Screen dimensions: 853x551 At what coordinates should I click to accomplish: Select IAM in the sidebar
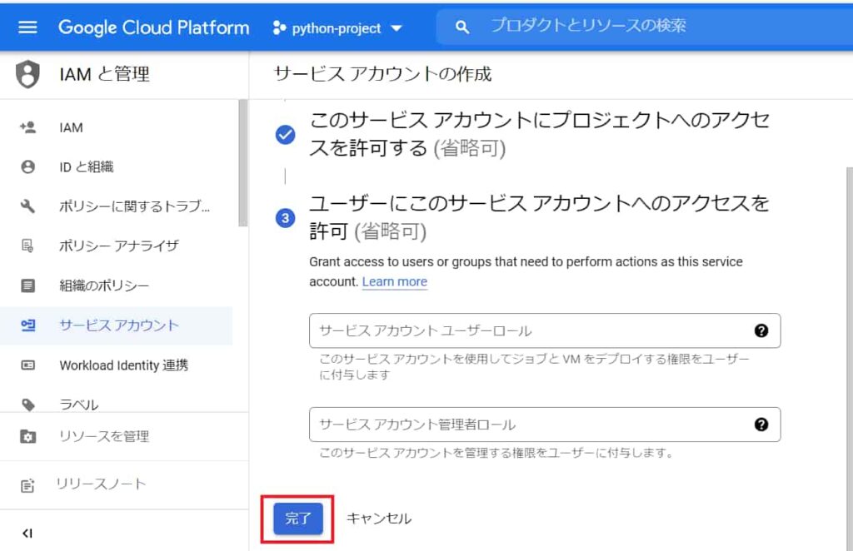[70, 127]
